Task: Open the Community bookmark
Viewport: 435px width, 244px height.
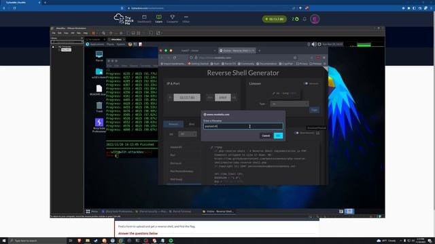Action: (x=246, y=64)
